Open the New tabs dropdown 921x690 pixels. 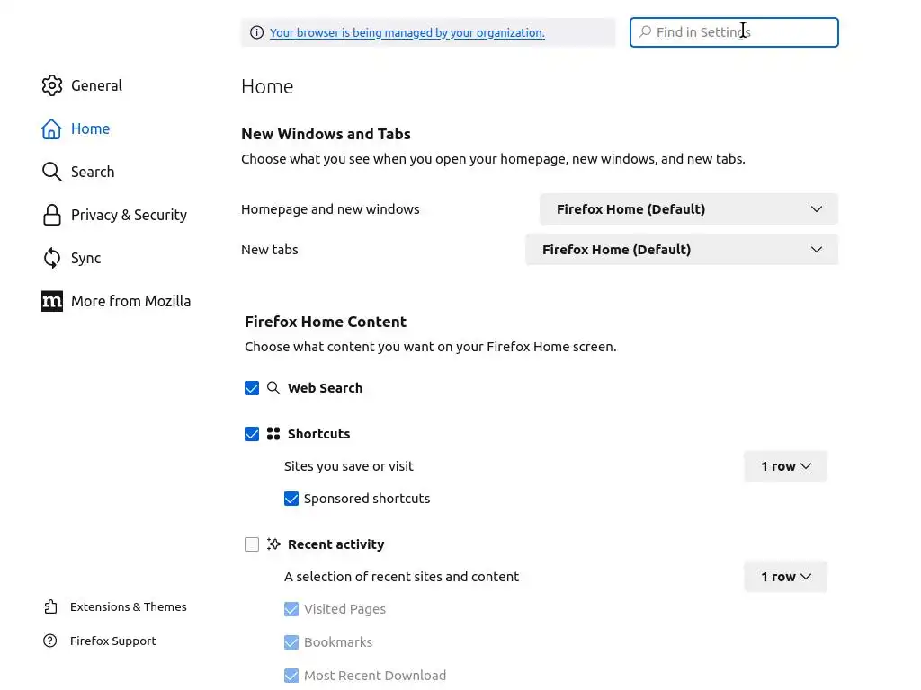coord(682,250)
